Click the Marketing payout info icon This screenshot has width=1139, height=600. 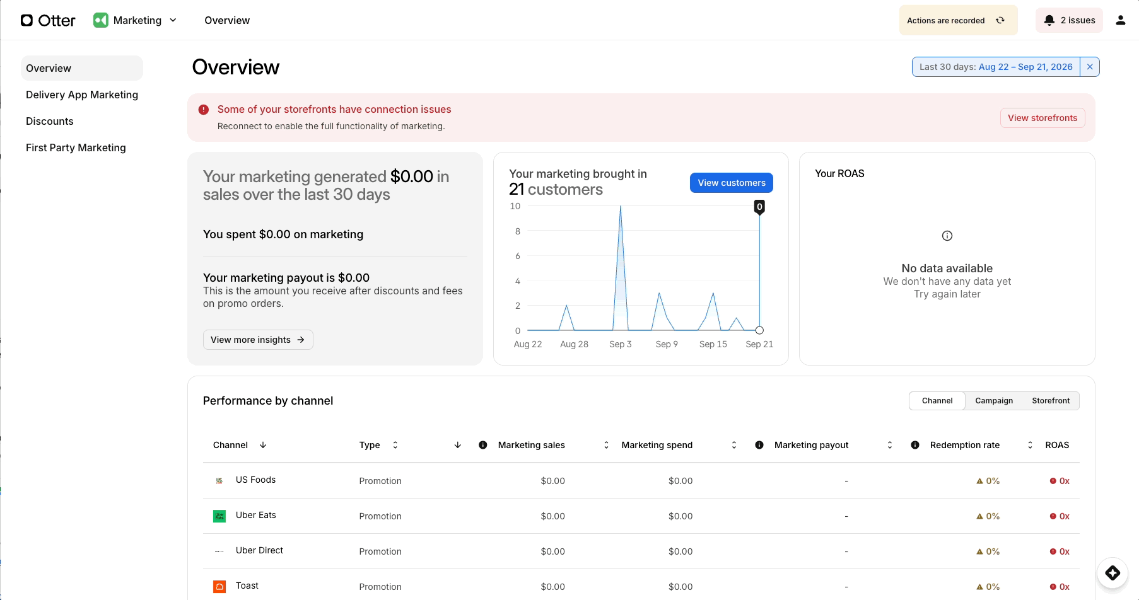[759, 445]
